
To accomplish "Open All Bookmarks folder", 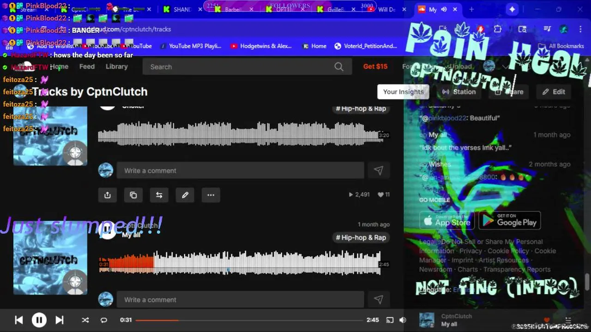I will pyautogui.click(x=561, y=46).
